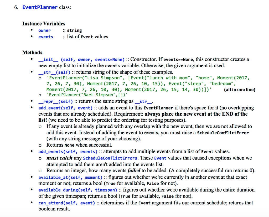Click the circle bullet before Returns None
Image resolution: width=269 pixels, height=217 pixels.
(x=40, y=145)
